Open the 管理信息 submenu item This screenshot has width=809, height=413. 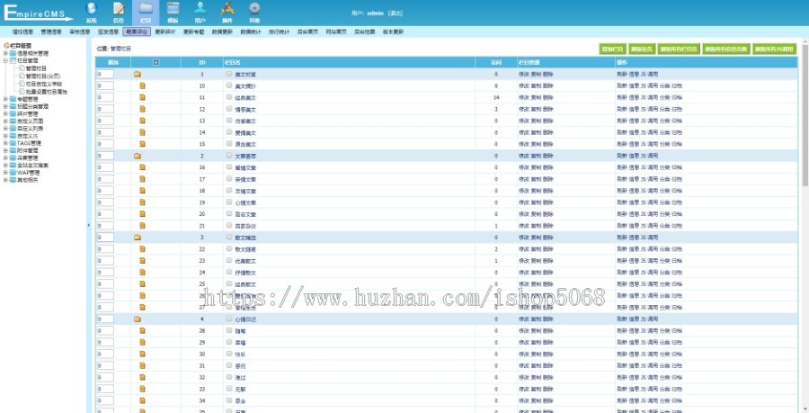click(51, 31)
